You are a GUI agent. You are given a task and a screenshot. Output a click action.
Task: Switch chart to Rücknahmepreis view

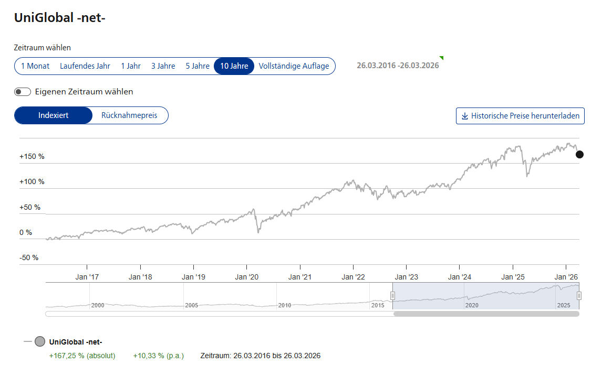129,115
